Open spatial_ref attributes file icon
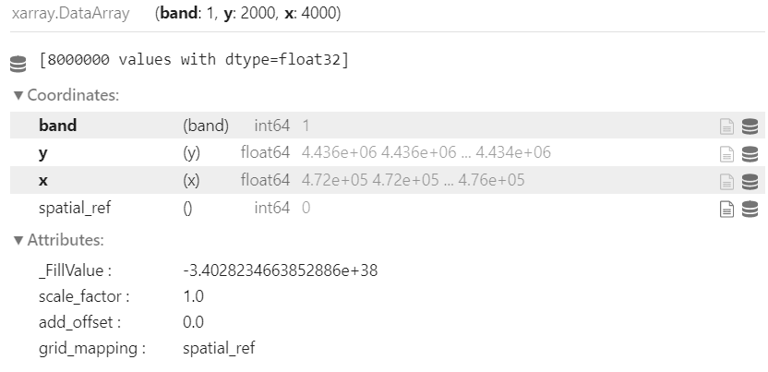 726,210
